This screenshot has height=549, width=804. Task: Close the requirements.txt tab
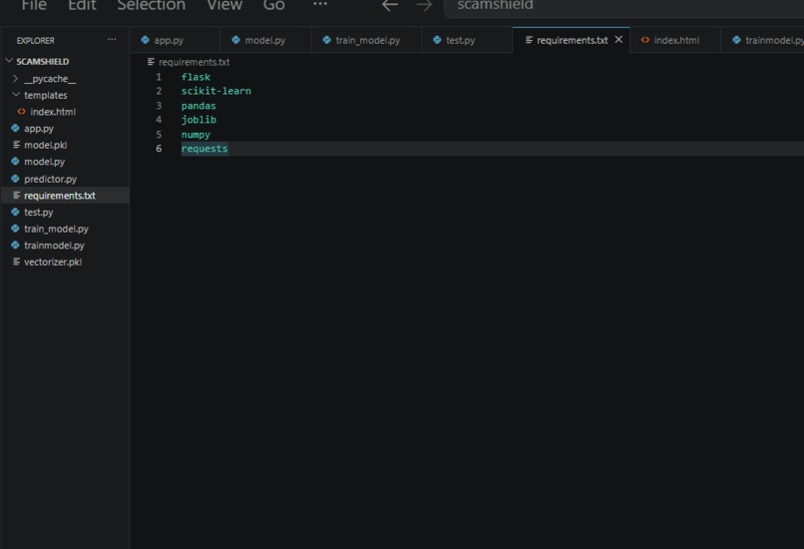point(618,40)
